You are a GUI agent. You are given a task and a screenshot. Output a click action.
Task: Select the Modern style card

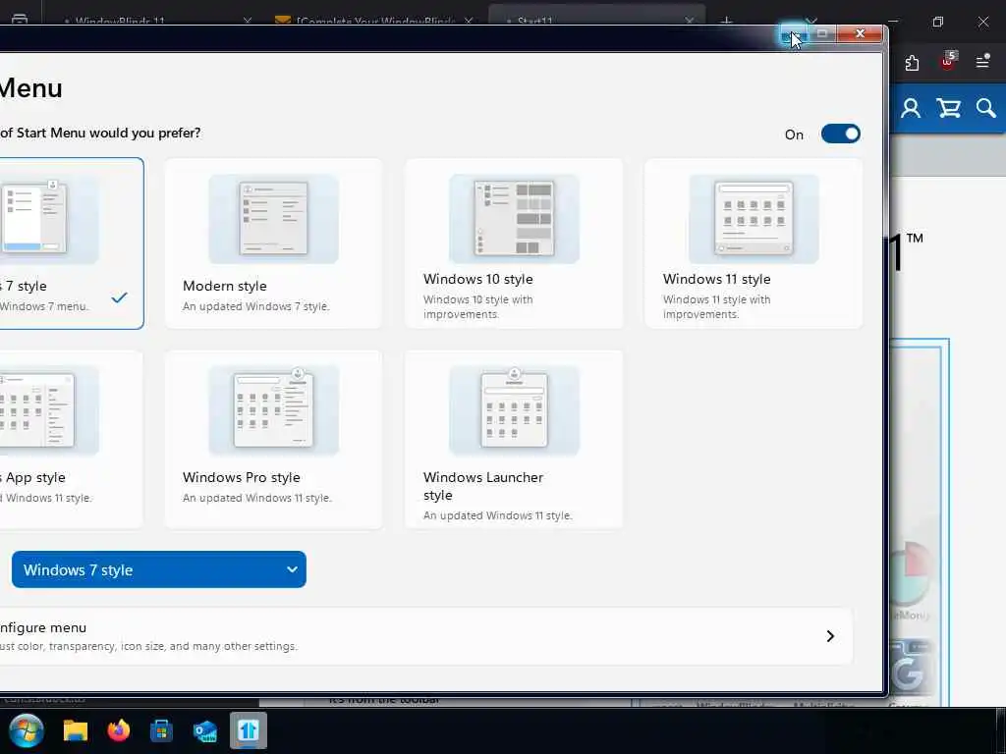click(273, 243)
